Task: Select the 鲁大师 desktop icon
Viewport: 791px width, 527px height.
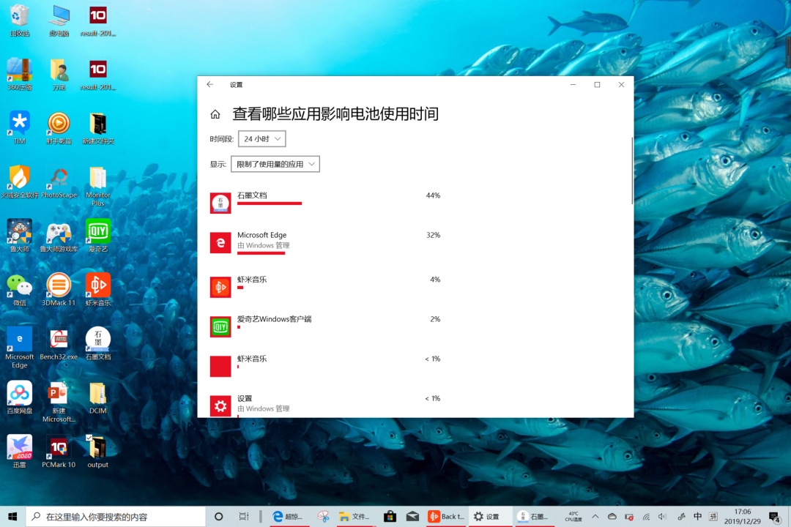Action: 19,236
